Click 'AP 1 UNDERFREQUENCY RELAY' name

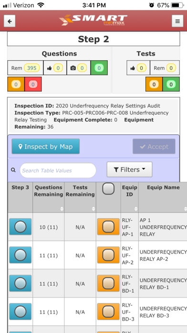[x=163, y=227]
